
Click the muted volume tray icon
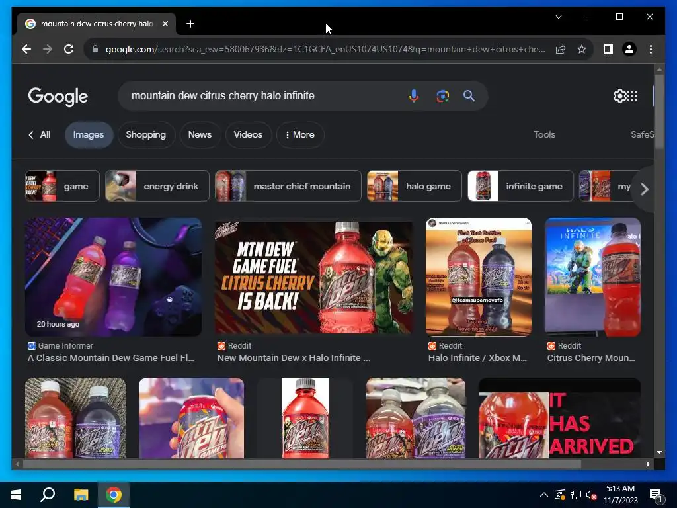coord(591,495)
